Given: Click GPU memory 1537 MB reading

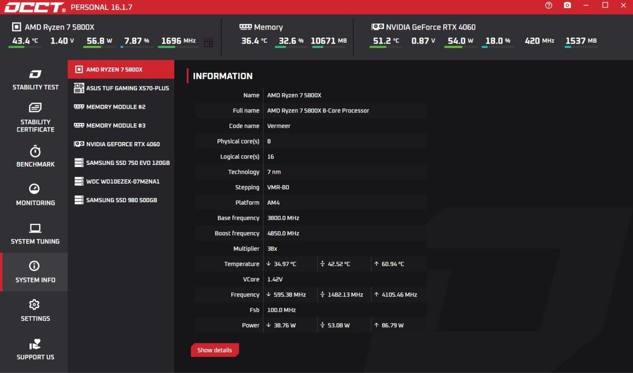Looking at the screenshot, I should click(581, 40).
